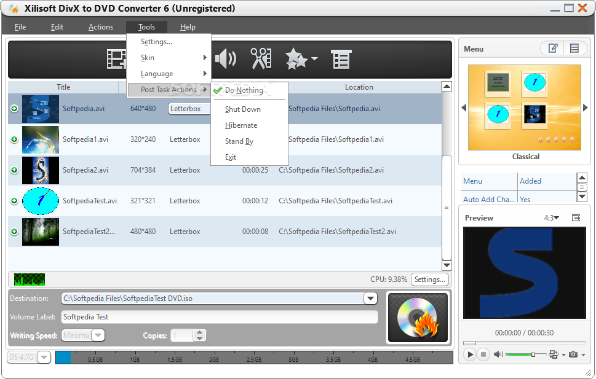This screenshot has height=379, width=596.
Task: Click the Title column header
Action: [63, 87]
